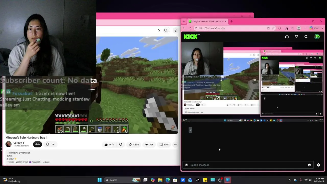
Task: Open Kick's browse/following icon beside the heart
Action: tap(287, 37)
